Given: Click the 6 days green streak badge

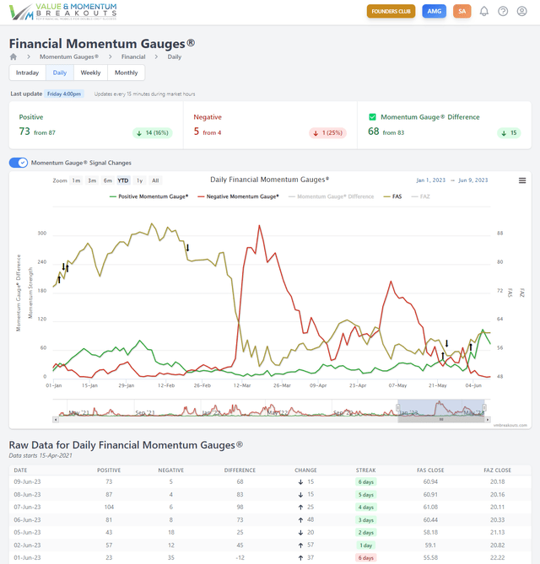Looking at the screenshot, I should [365, 482].
